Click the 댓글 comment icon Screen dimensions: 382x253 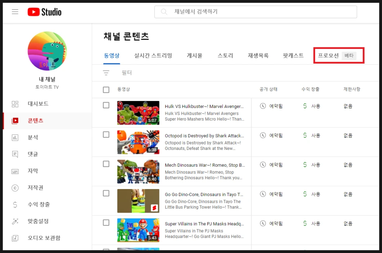point(15,154)
